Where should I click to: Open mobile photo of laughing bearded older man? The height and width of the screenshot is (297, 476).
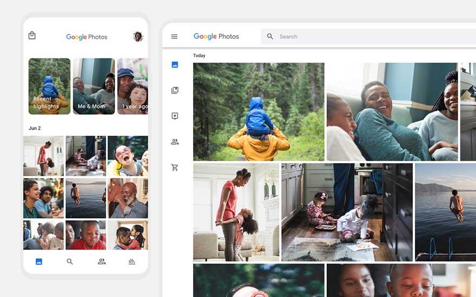coord(128,198)
